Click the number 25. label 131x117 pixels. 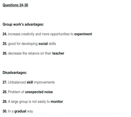[5, 44]
